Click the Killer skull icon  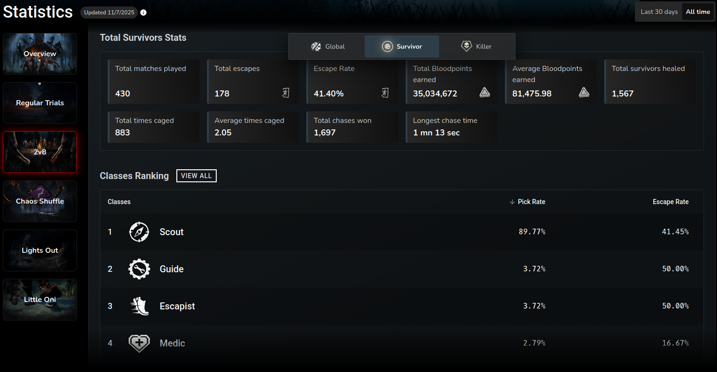click(466, 46)
